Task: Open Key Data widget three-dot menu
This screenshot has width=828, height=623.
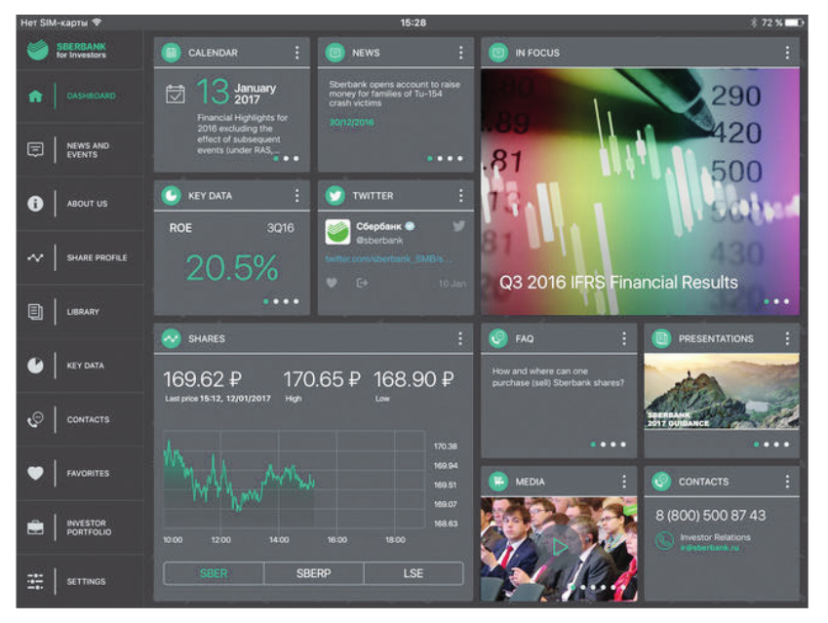Action: pyautogui.click(x=296, y=195)
